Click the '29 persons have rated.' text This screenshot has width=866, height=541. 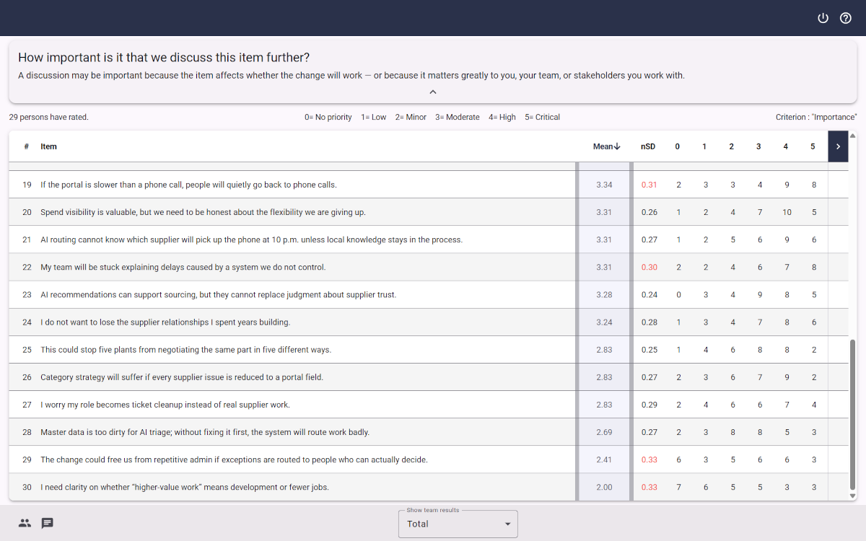(x=49, y=117)
